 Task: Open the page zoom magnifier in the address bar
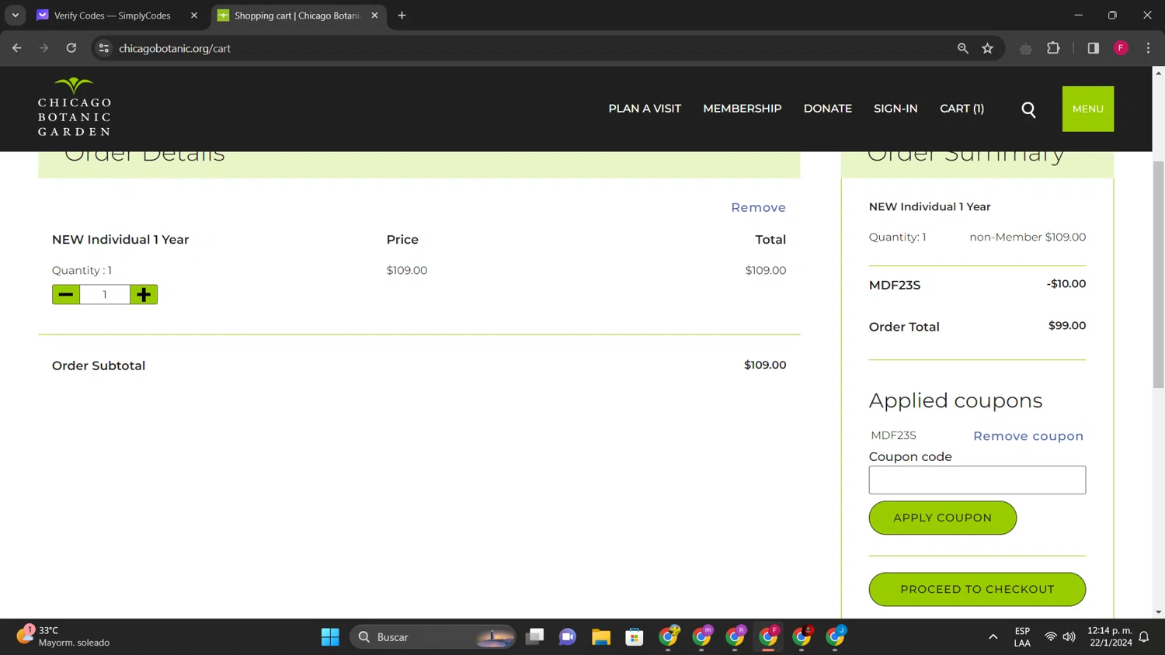pos(963,48)
